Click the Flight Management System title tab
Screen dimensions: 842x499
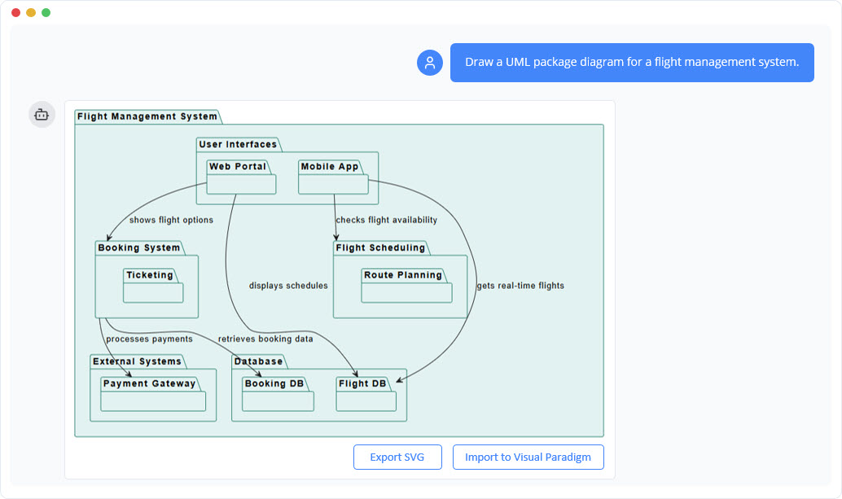(x=145, y=116)
